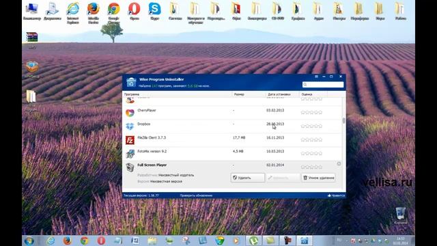437x246 pixels.
Task: Click Chrome icon in the taskbar
Action: coord(84,241)
